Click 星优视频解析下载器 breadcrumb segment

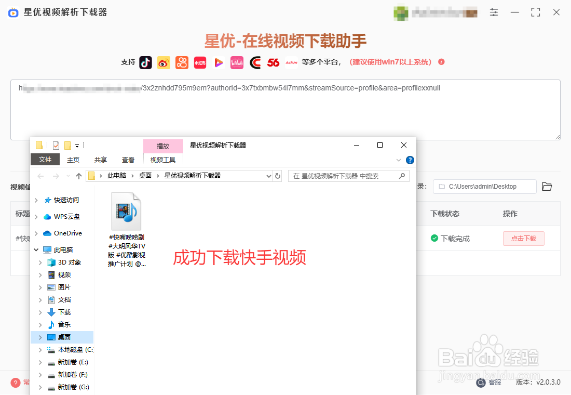[x=193, y=176]
